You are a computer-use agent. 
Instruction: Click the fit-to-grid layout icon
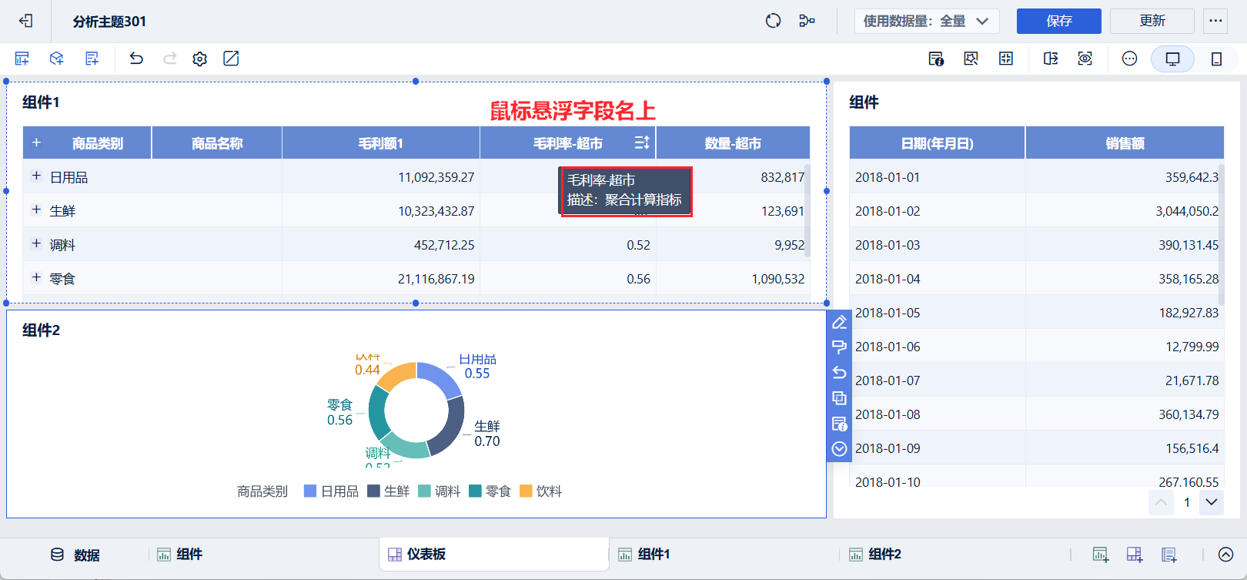coord(1006,59)
